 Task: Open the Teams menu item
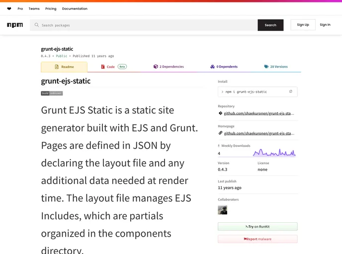coord(34,9)
